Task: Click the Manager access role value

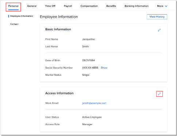Action: coord(87,124)
